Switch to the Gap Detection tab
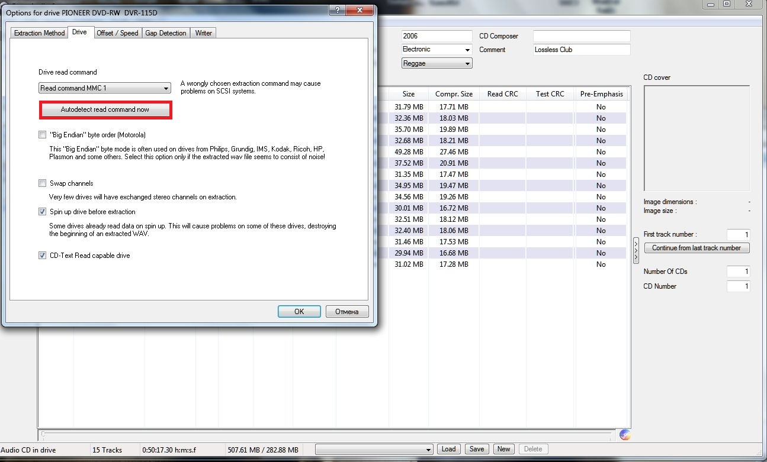This screenshot has height=462, width=767. (166, 33)
